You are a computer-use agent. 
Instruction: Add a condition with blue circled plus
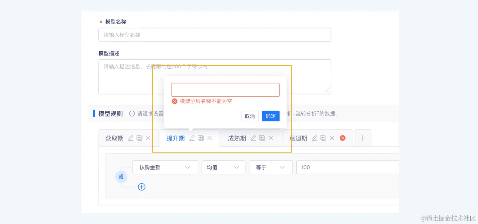coord(142,187)
